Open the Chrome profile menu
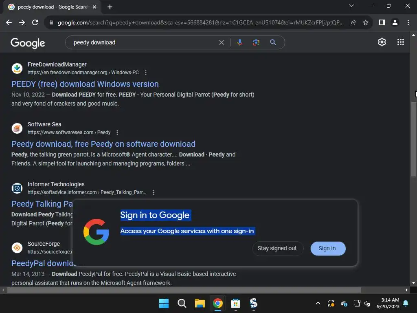The image size is (417, 313). click(395, 23)
